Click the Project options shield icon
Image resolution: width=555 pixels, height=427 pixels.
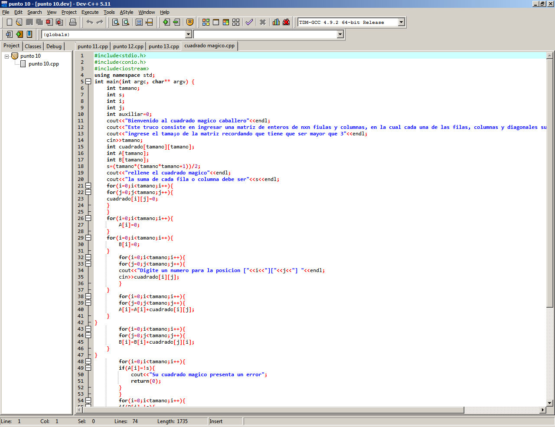pos(189,22)
